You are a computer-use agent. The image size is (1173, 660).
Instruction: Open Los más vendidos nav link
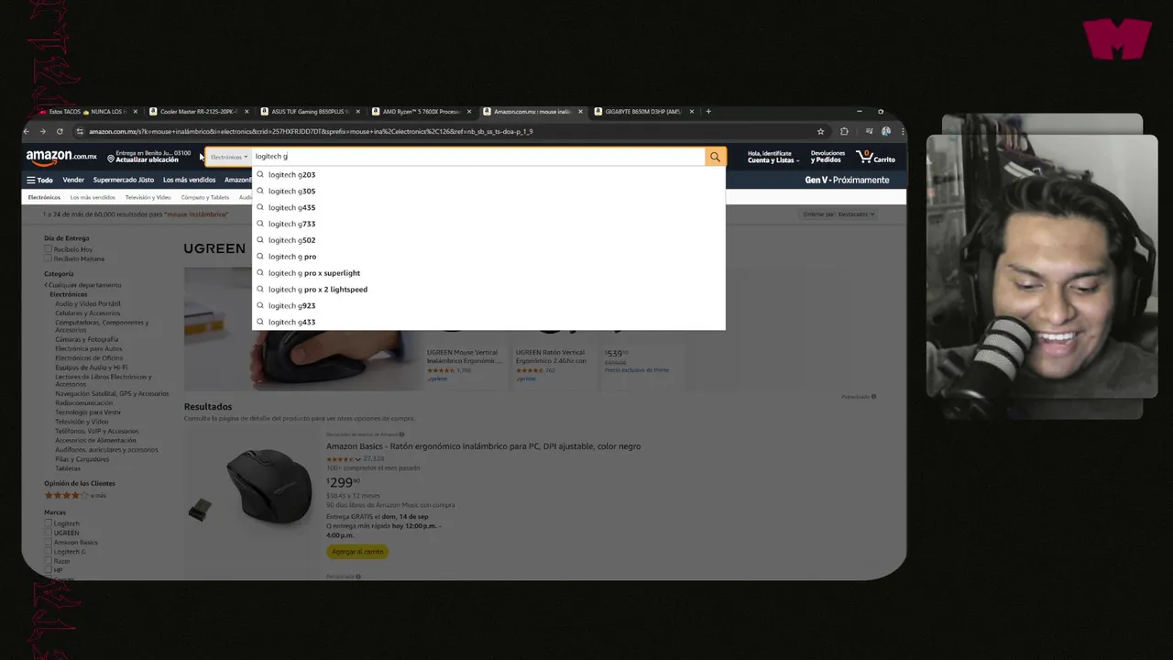click(x=189, y=181)
